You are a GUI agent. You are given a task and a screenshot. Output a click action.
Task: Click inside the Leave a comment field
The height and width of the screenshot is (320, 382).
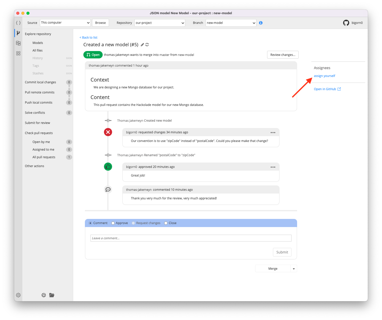pos(191,238)
